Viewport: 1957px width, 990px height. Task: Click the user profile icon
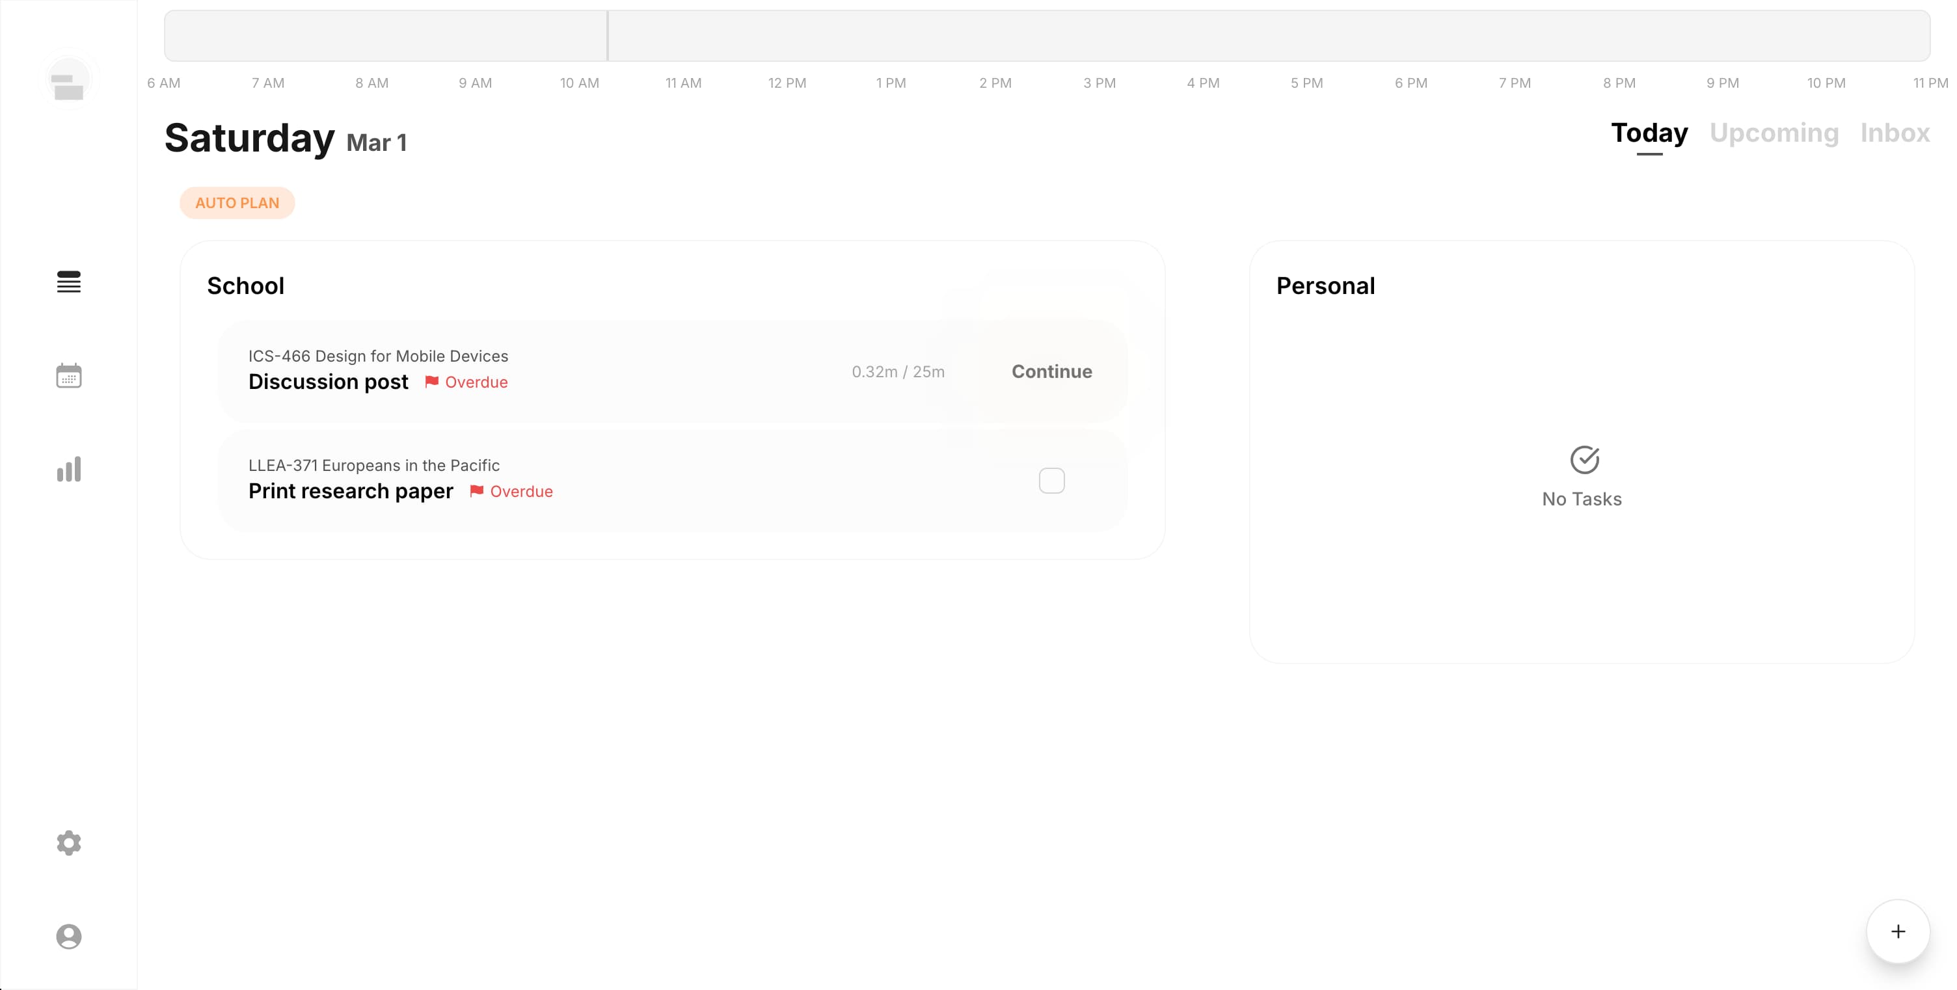click(x=68, y=936)
